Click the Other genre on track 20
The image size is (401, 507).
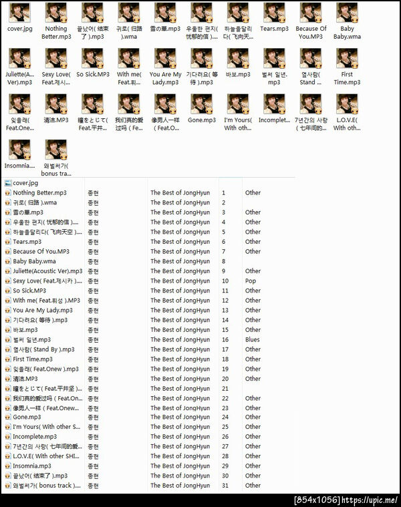(253, 379)
